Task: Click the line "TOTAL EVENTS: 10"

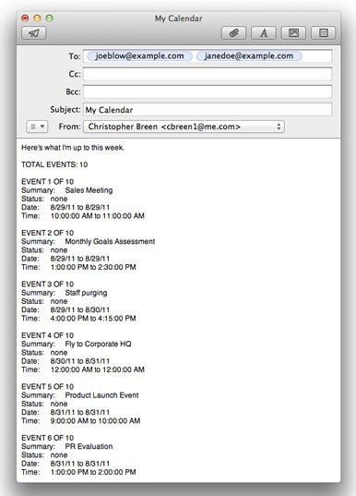Action: [54, 164]
